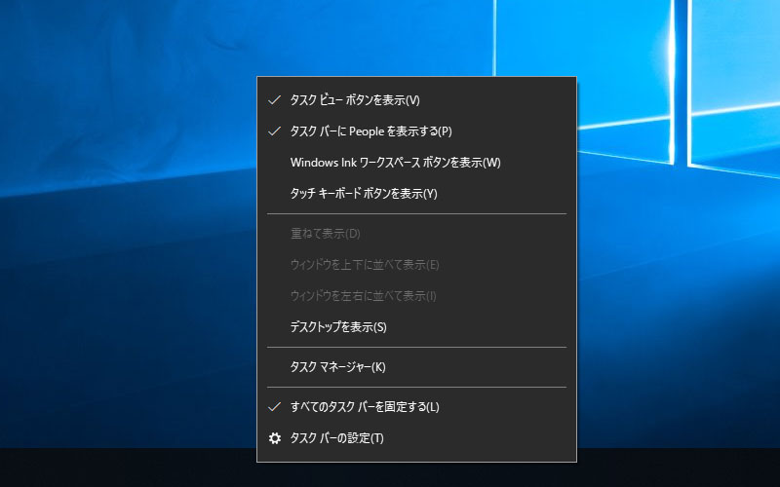Viewport: 780px width, 487px height.
Task: Click the checkmark beside タスク ビュー ボタンを表示
Action: (275, 100)
